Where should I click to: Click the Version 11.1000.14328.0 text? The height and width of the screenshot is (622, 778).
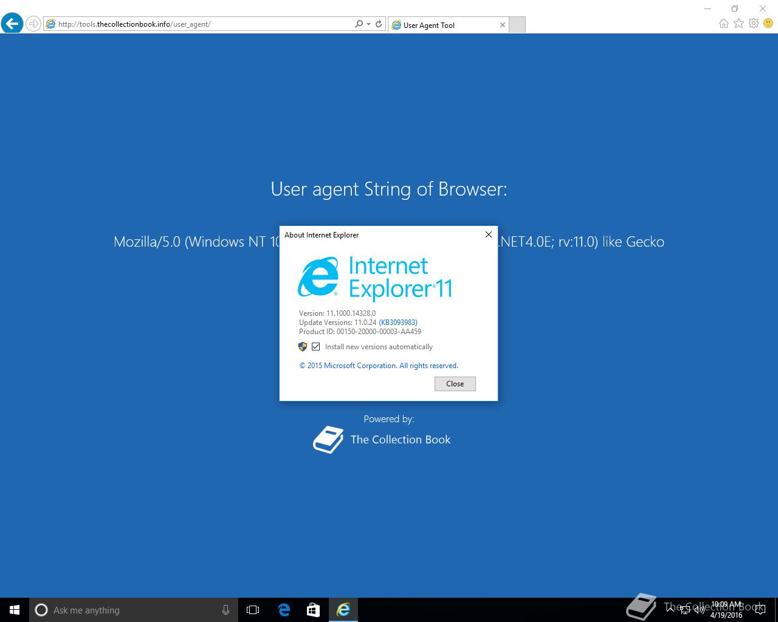[x=337, y=313]
